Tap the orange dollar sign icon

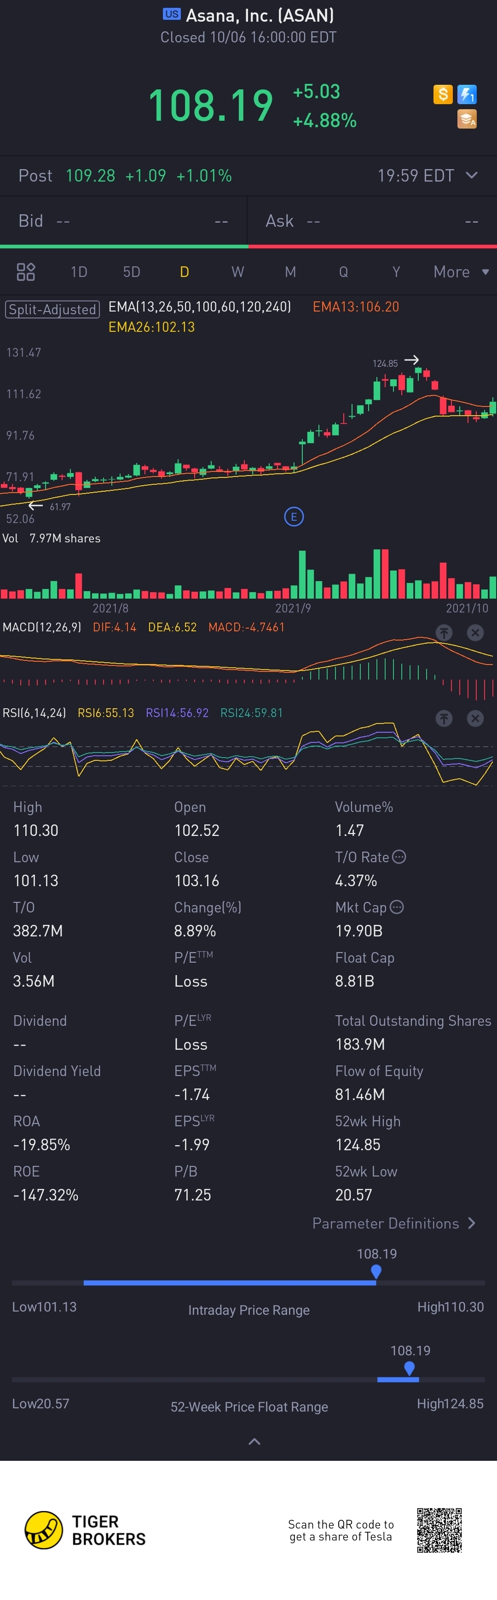(x=442, y=94)
